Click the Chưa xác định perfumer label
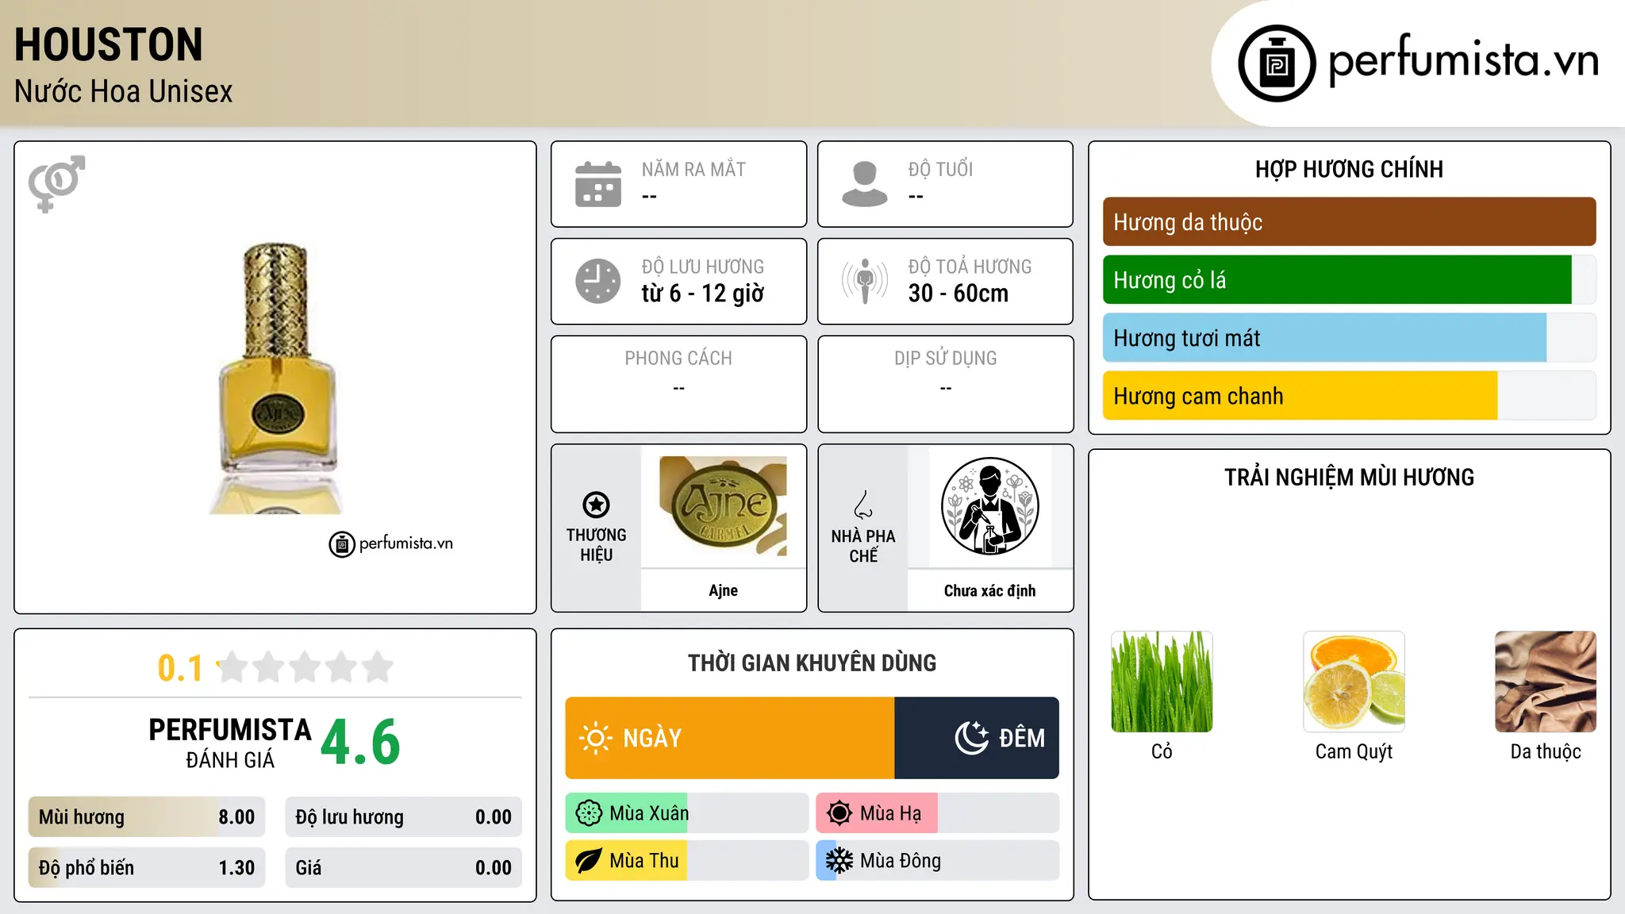 pyautogui.click(x=989, y=590)
